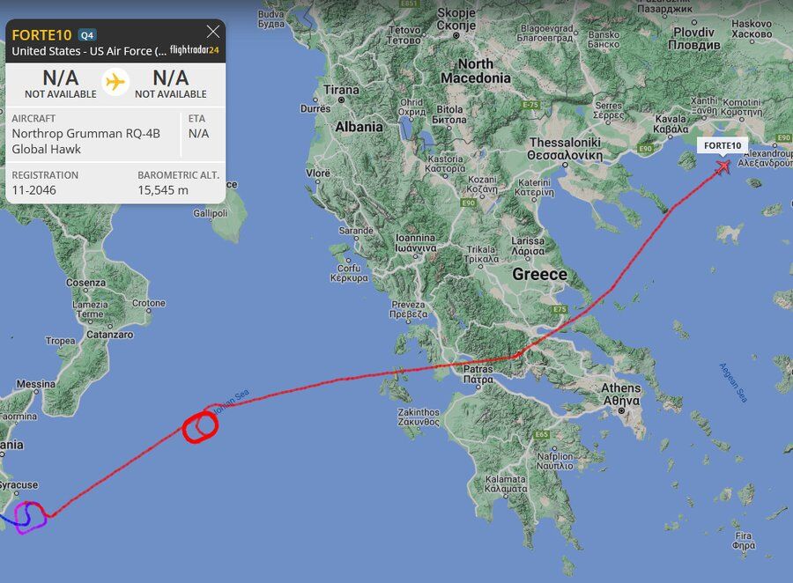The width and height of the screenshot is (793, 583).
Task: Click the registration 11-2046 value
Action: click(x=33, y=190)
